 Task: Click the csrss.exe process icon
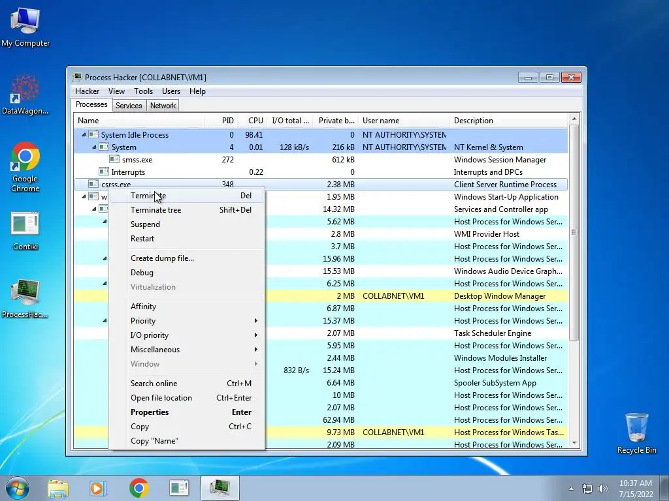click(93, 184)
